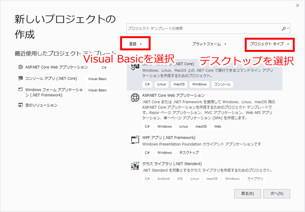The height and width of the screenshot is (212, 305).
Task: Select recent 空のソリューション template
Action: tap(42, 105)
